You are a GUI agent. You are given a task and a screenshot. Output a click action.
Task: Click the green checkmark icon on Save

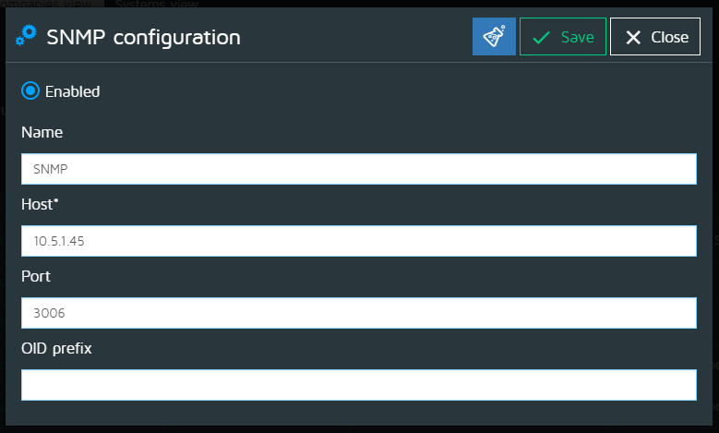coord(542,38)
